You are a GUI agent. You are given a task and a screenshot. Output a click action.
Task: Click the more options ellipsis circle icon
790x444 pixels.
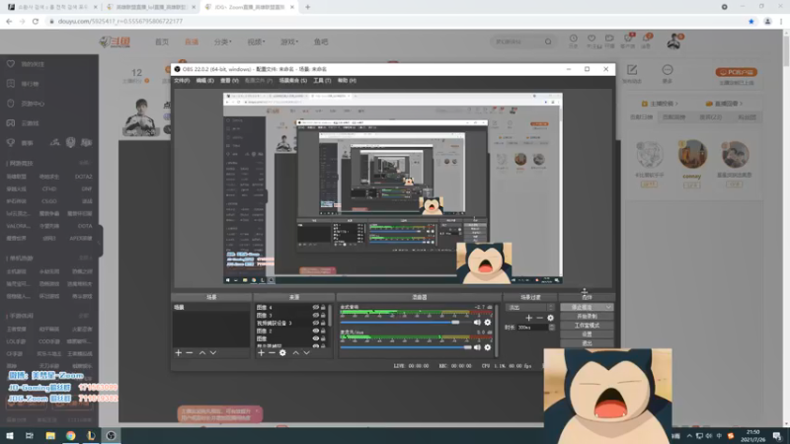point(668,70)
